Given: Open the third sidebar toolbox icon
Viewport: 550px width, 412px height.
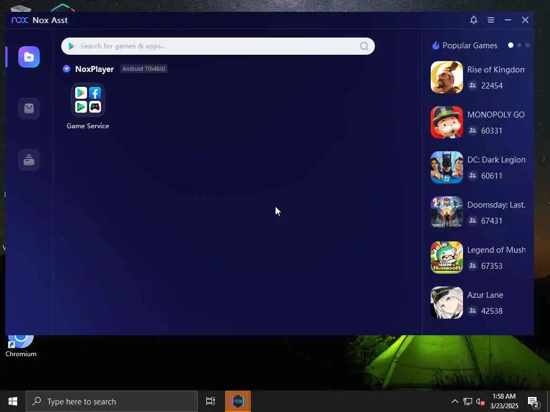Looking at the screenshot, I should (29, 160).
